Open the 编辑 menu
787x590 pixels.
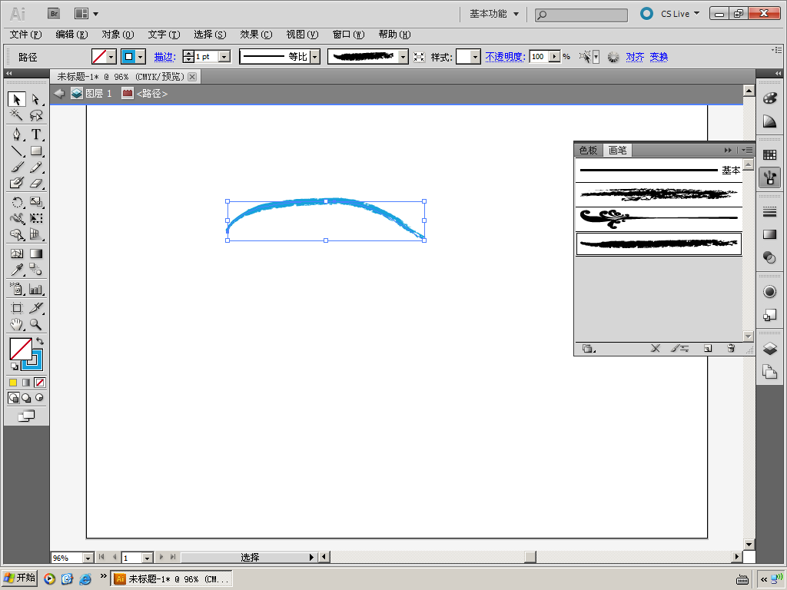coord(71,35)
